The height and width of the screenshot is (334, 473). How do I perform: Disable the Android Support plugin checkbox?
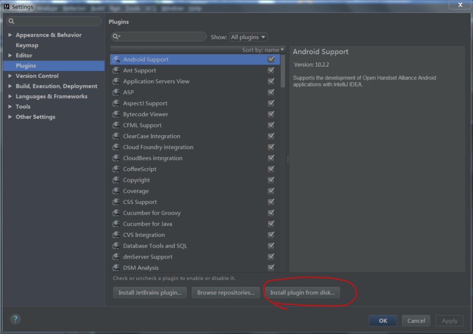point(271,60)
